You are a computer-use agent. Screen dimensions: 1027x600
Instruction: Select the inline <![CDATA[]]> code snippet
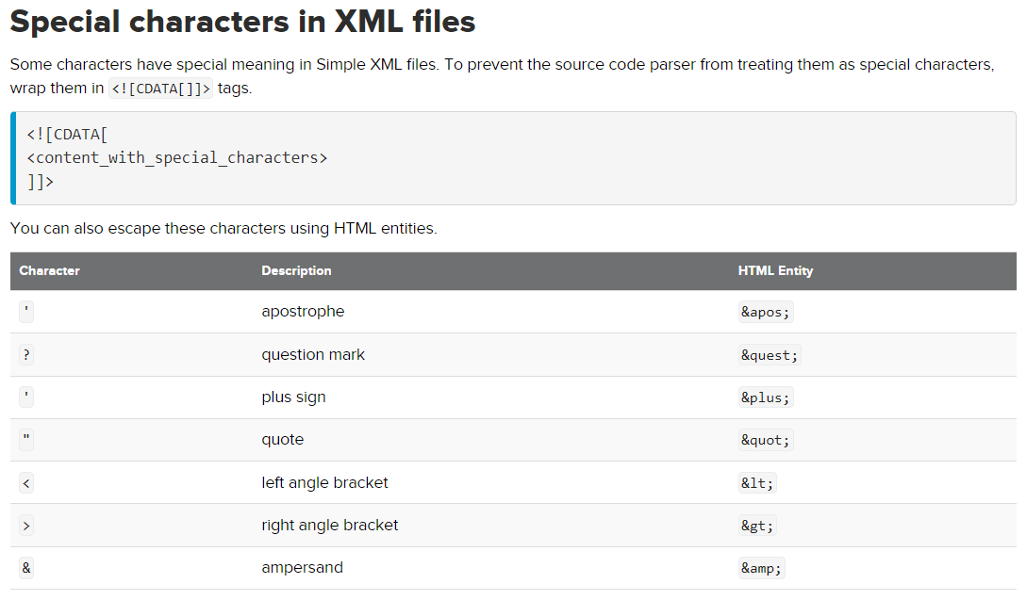pyautogui.click(x=160, y=89)
